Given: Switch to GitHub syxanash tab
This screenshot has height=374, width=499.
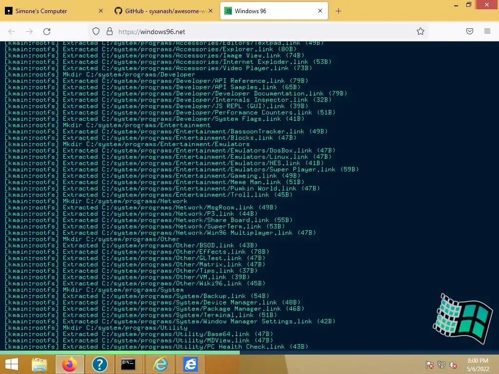Looking at the screenshot, I should 163,11.
